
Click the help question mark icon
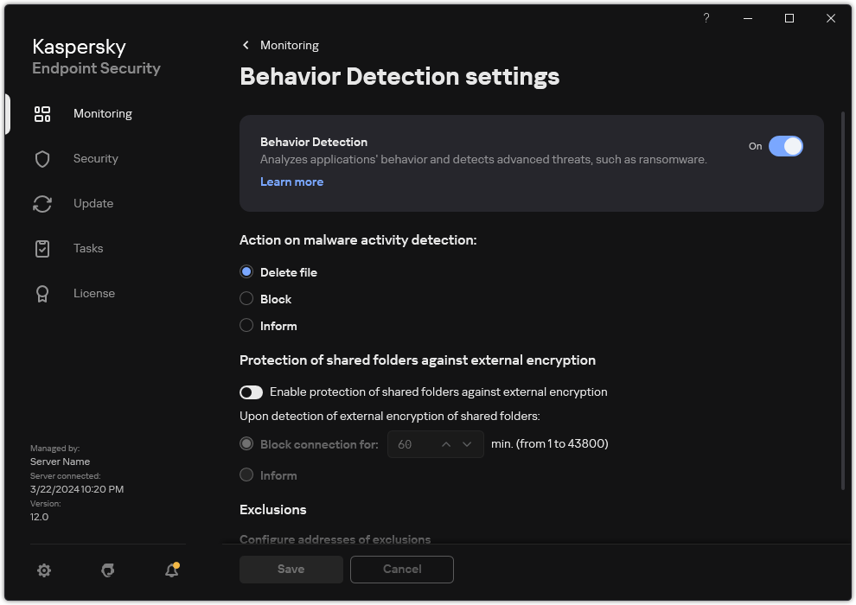coord(706,18)
